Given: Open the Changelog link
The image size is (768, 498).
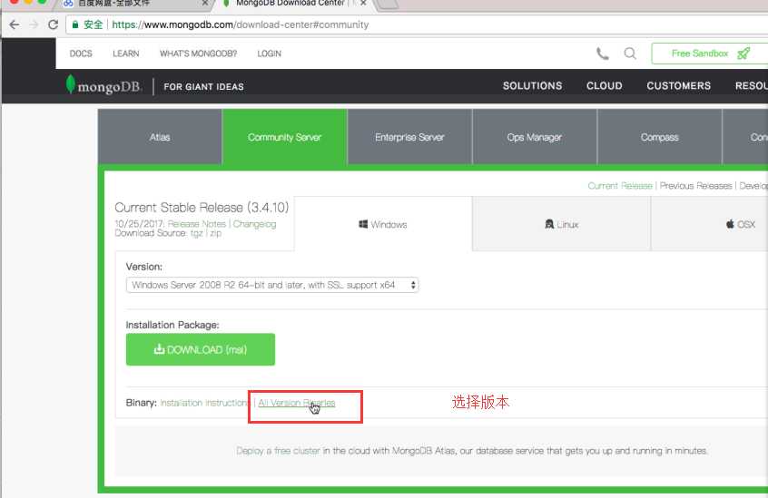Looking at the screenshot, I should [254, 223].
